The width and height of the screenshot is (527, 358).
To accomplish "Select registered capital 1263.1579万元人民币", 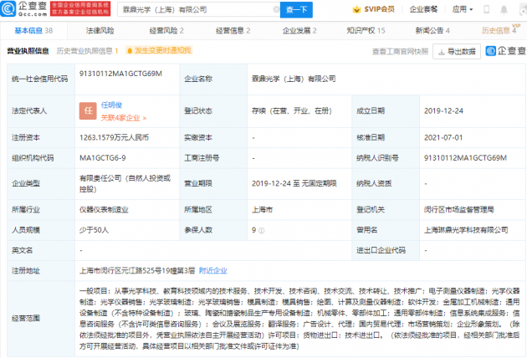I will pyautogui.click(x=114, y=137).
